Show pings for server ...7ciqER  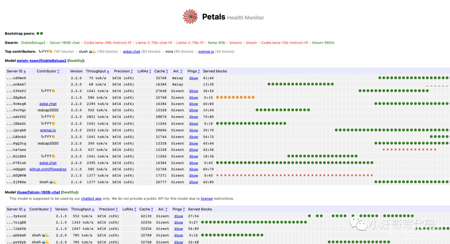coord(178,223)
